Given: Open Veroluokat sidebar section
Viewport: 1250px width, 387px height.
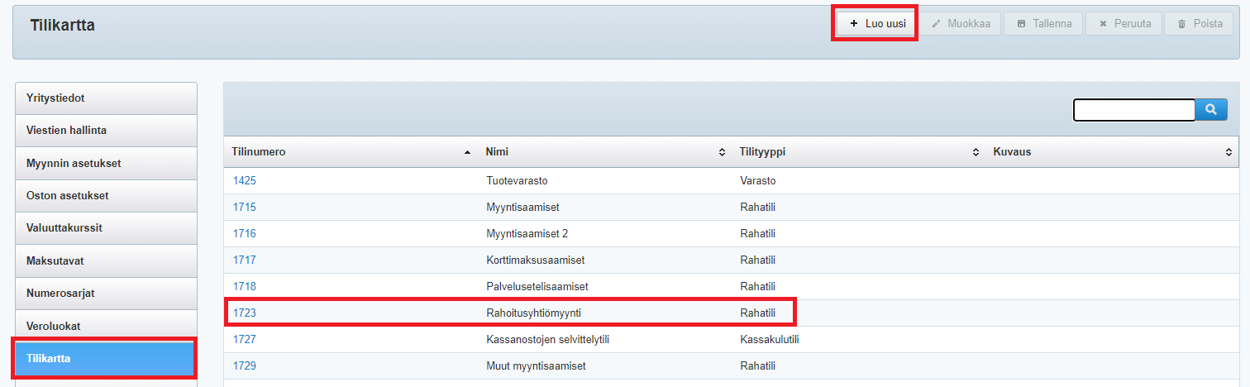Looking at the screenshot, I should [x=106, y=326].
